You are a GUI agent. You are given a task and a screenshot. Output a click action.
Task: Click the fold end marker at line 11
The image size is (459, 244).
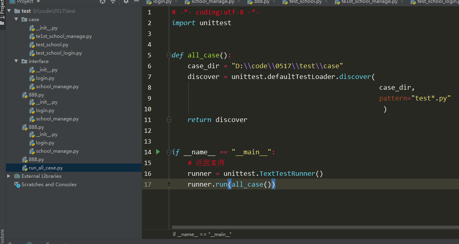point(169,119)
